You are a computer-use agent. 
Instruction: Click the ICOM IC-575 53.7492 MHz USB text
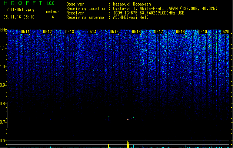click(149, 13)
